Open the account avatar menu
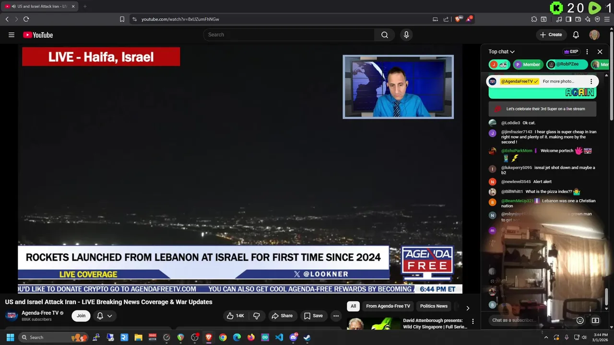Screen dimensions: 614x345 click(x=594, y=34)
